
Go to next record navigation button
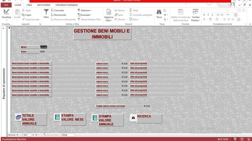tap(33, 135)
